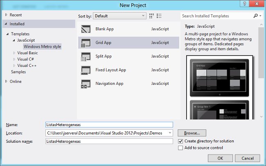This screenshot has height=166, width=266.
Task: Expand the Recent section
Action: 6,15
